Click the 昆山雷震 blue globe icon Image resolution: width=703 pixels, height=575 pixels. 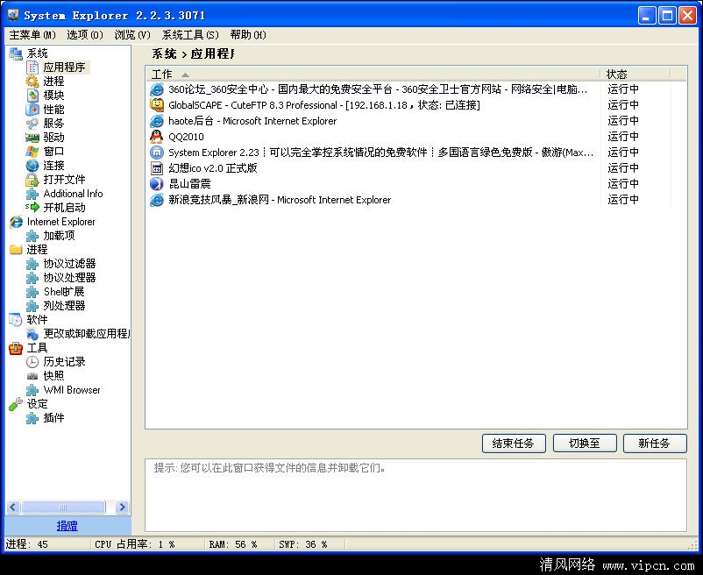click(x=157, y=184)
